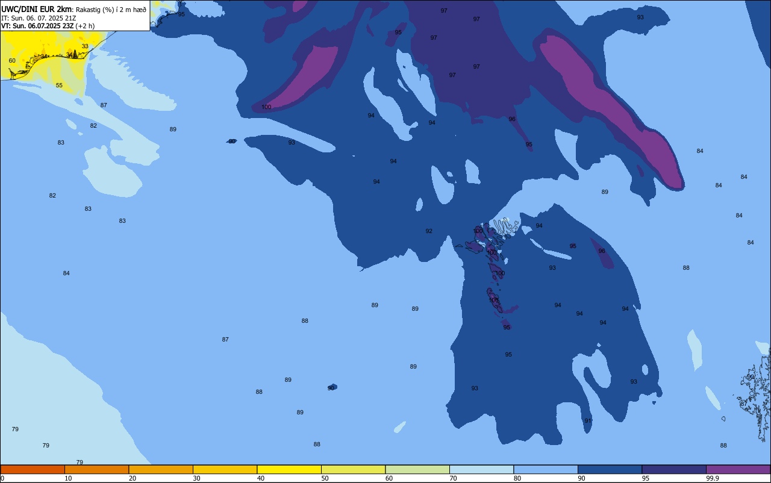
Task: Select the legend tick label '80'
Action: [517, 478]
